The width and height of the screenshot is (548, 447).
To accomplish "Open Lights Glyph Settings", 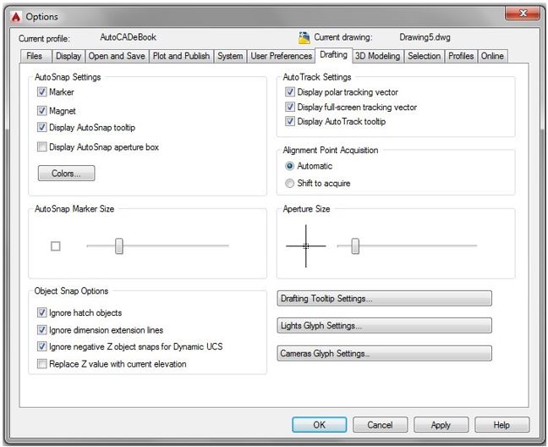I will click(384, 326).
